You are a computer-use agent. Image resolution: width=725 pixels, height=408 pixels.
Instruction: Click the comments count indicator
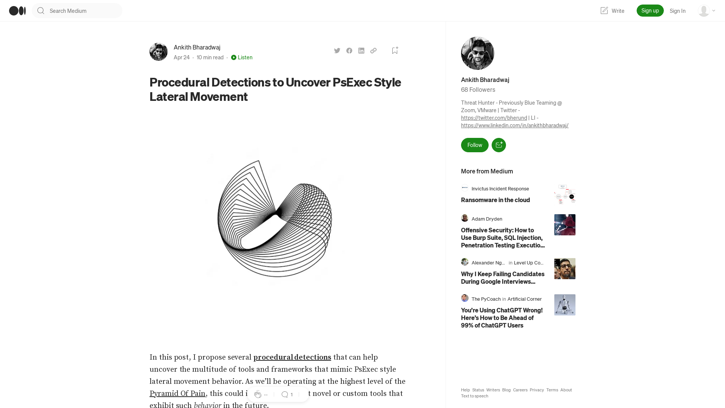coord(287,394)
